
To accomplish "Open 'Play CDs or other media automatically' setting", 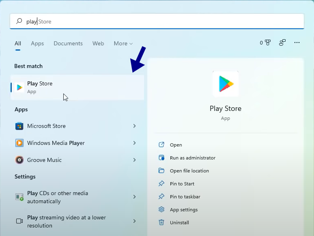I will [x=77, y=197].
